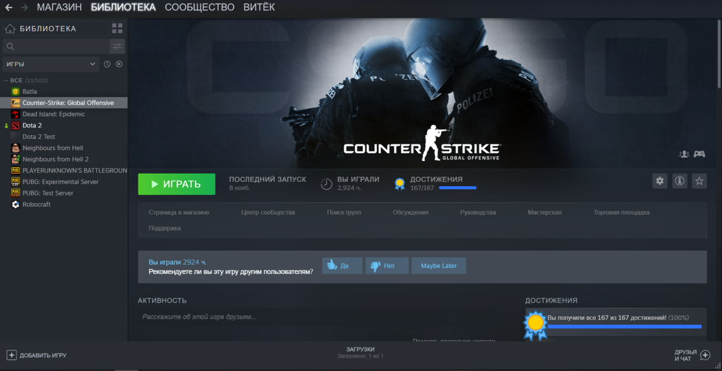This screenshot has height=371, width=722.
Task: Open Руководства link
Action: pyautogui.click(x=478, y=212)
